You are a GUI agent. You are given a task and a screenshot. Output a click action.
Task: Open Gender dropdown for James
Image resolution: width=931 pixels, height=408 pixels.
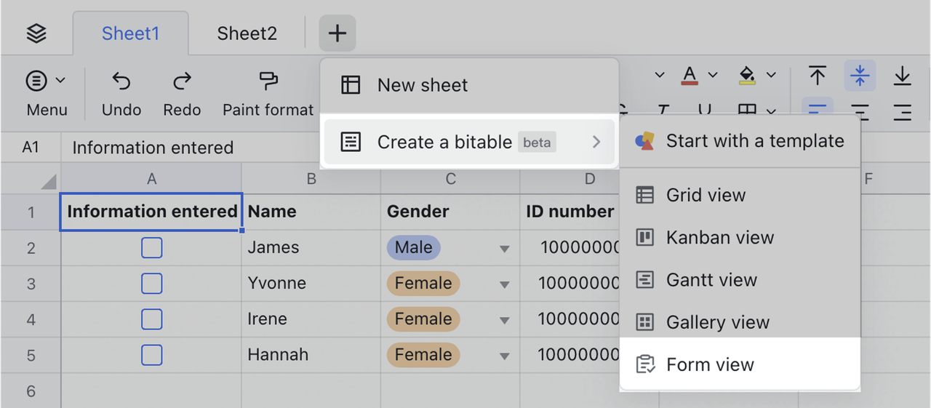click(x=504, y=249)
